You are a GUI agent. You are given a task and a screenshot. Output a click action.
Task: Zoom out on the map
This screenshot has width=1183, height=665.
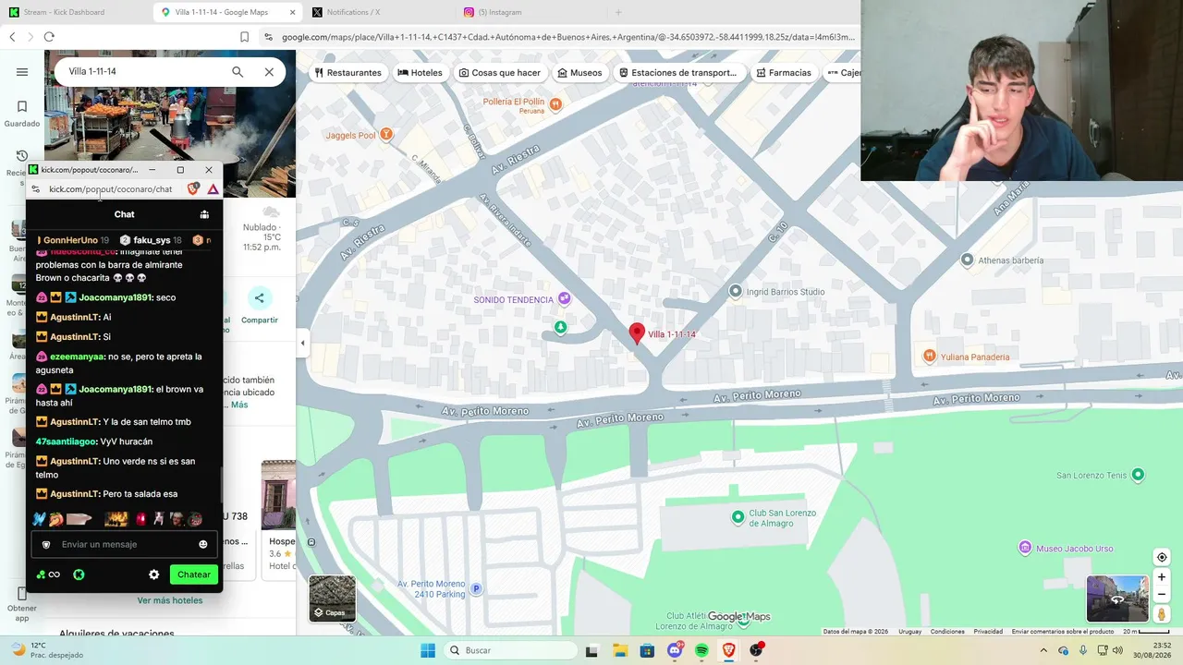click(x=1162, y=594)
